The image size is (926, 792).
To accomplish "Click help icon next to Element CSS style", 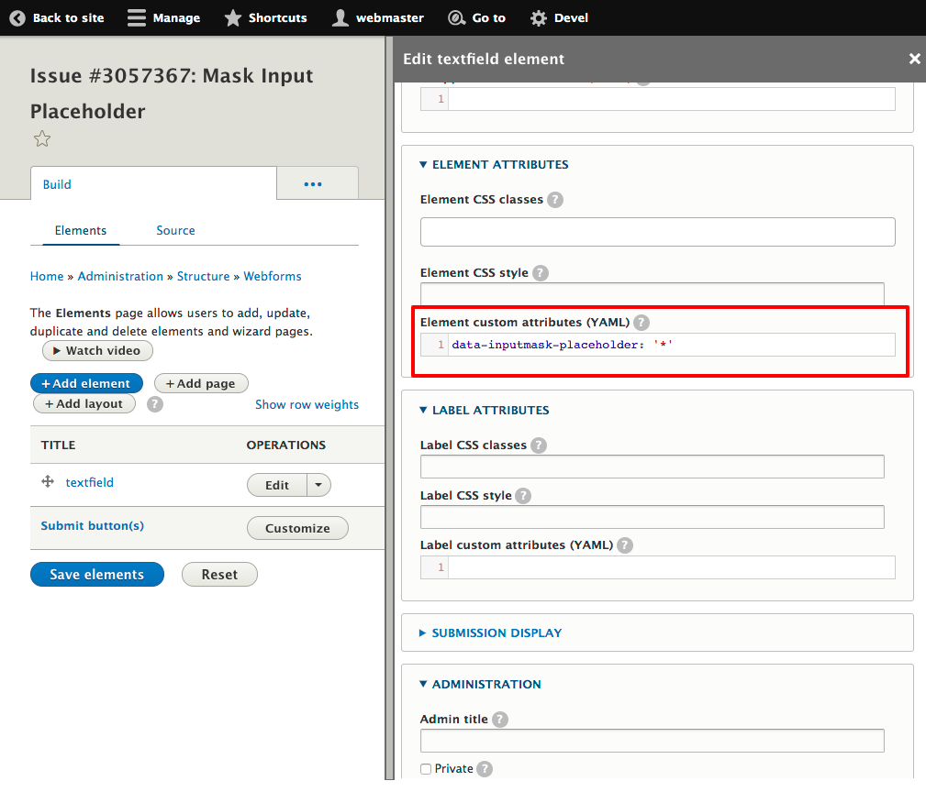I will [x=541, y=273].
